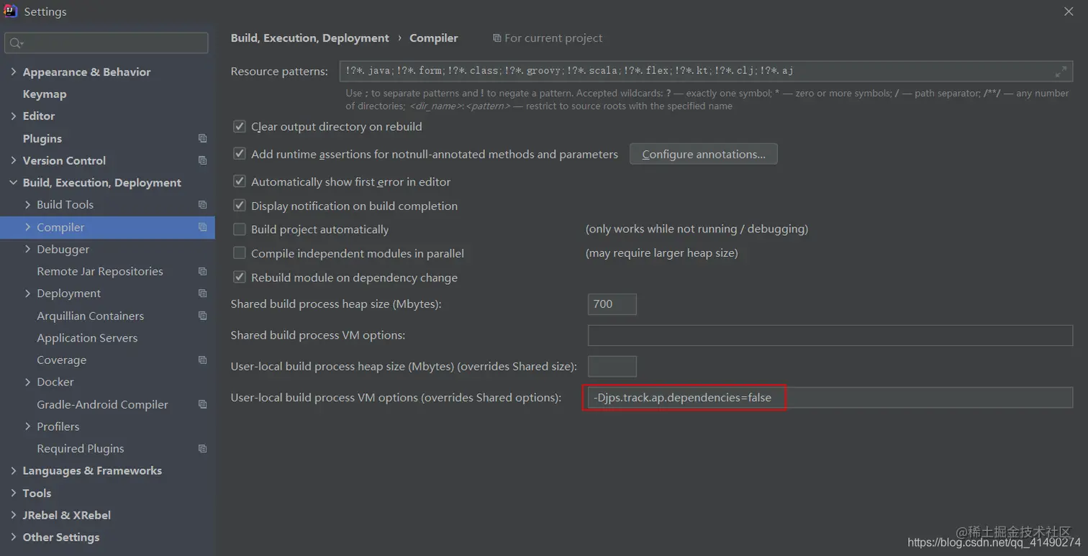The width and height of the screenshot is (1088, 556).
Task: Click '(may require larger heap size)' note
Action: pyautogui.click(x=662, y=253)
